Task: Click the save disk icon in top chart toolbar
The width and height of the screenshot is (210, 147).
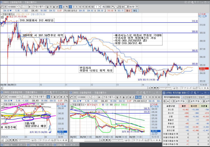Action: [120, 7]
